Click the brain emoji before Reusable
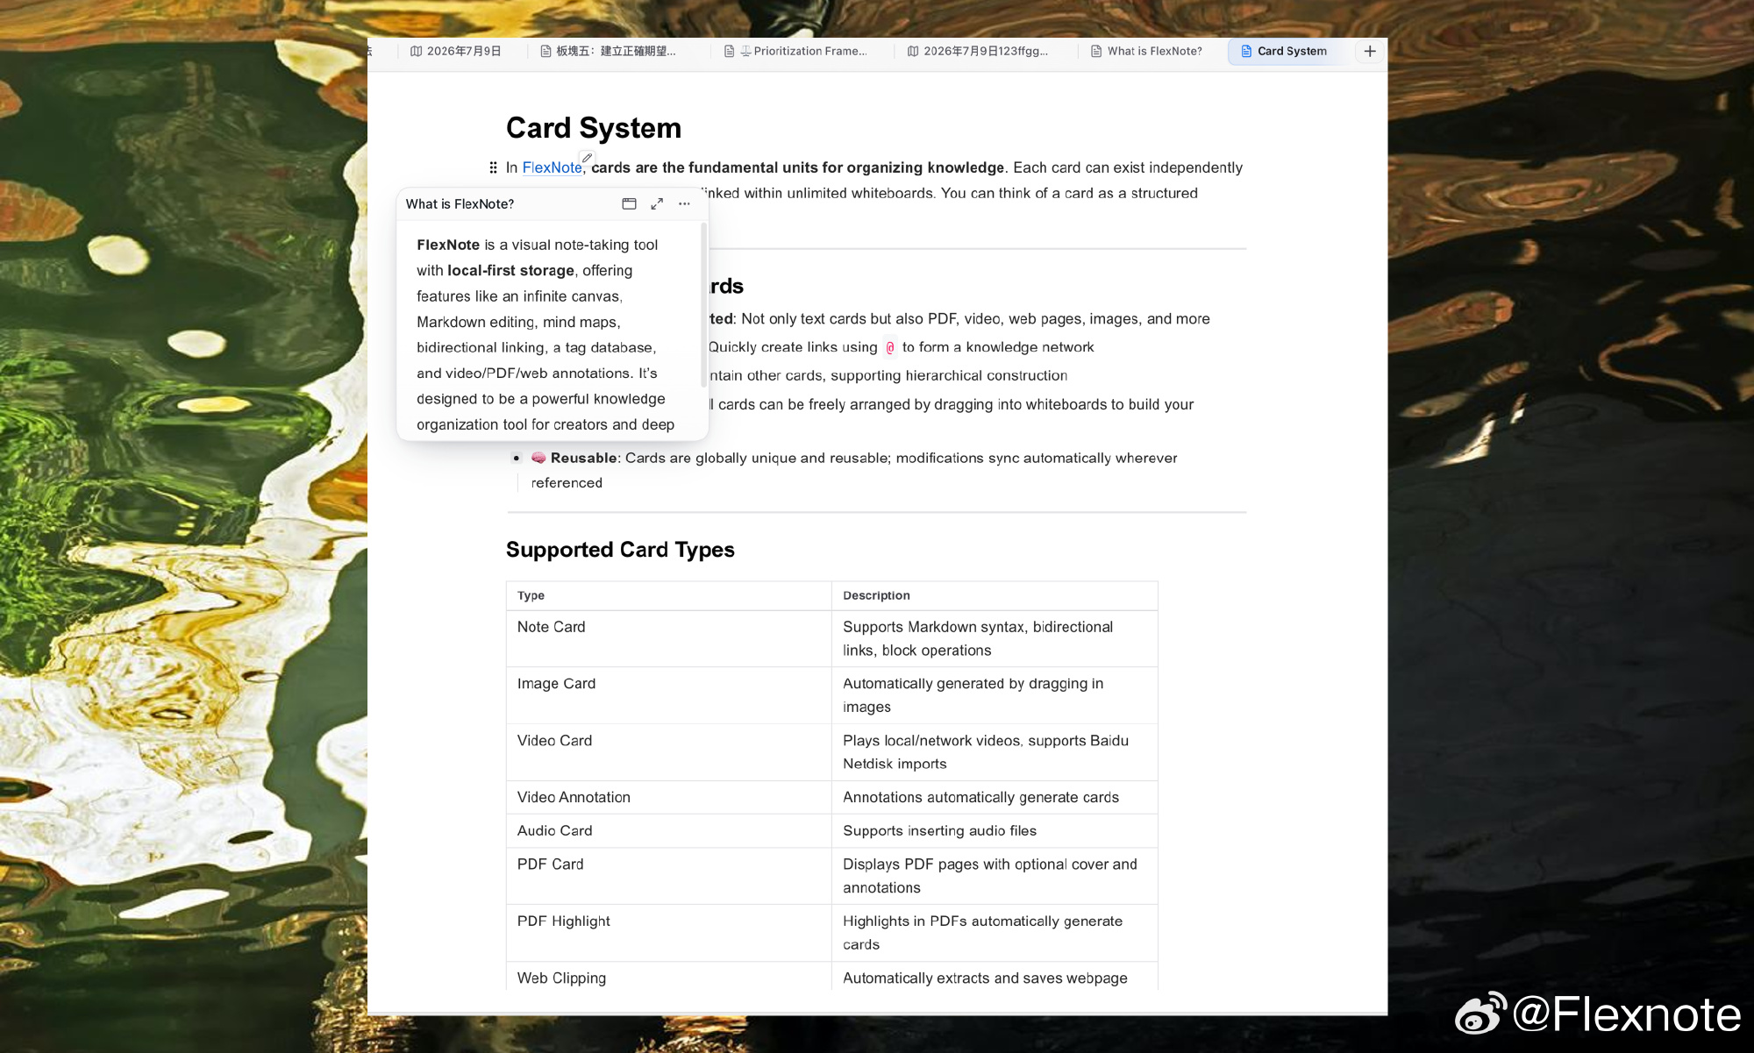 pos(538,458)
